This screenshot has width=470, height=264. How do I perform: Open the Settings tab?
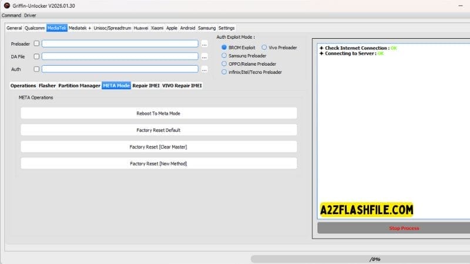click(x=226, y=28)
